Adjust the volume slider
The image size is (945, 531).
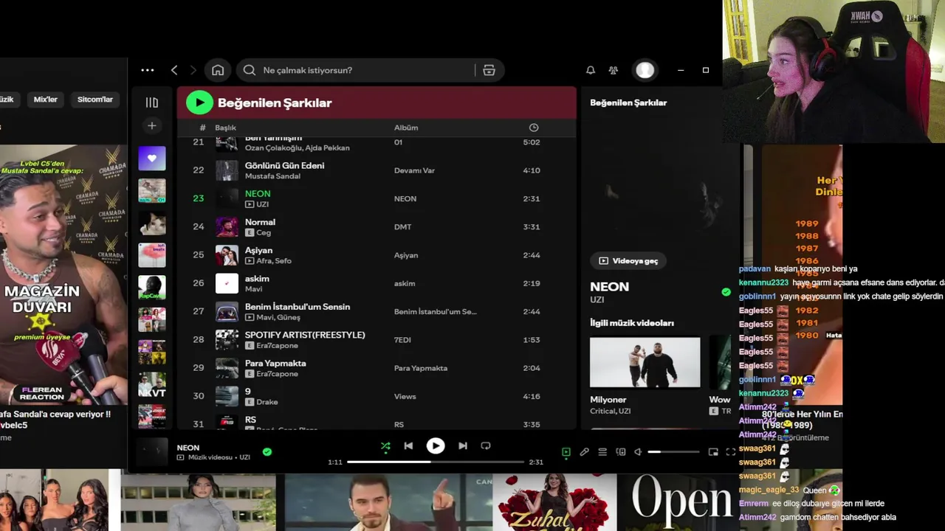coord(673,452)
